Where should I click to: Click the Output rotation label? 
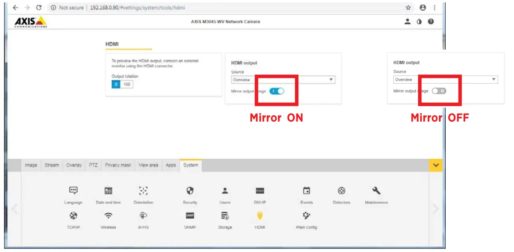coord(125,76)
